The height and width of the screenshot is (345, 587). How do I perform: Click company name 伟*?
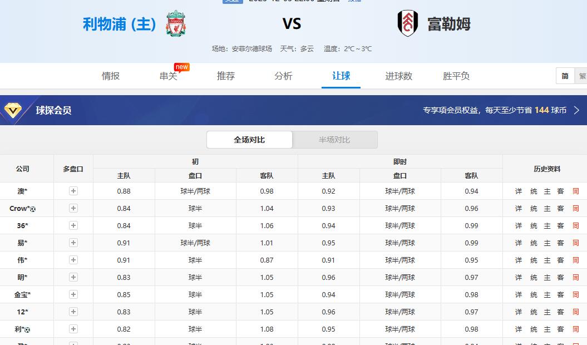click(22, 260)
